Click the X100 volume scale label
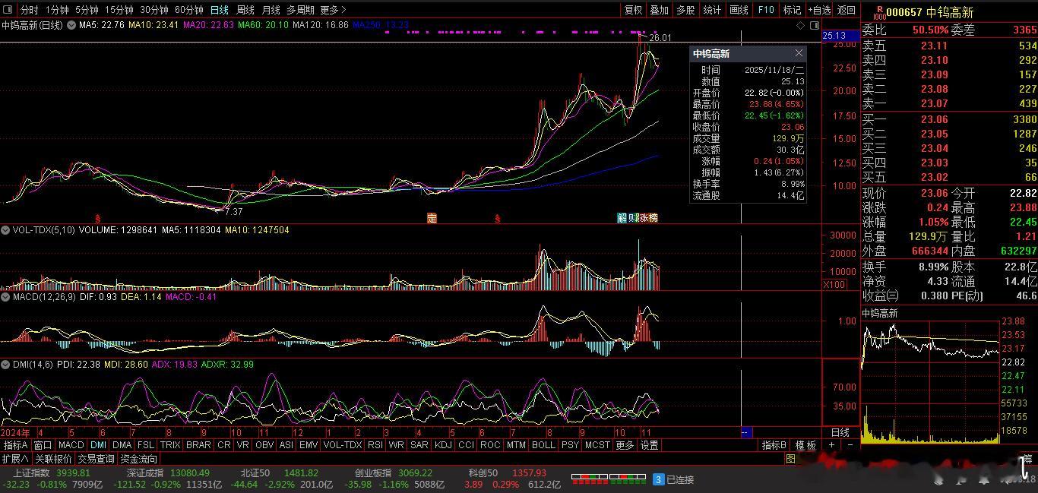 pyautogui.click(x=834, y=285)
